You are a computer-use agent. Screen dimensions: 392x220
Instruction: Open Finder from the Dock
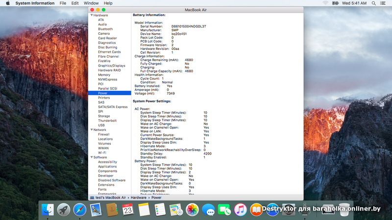point(48,210)
